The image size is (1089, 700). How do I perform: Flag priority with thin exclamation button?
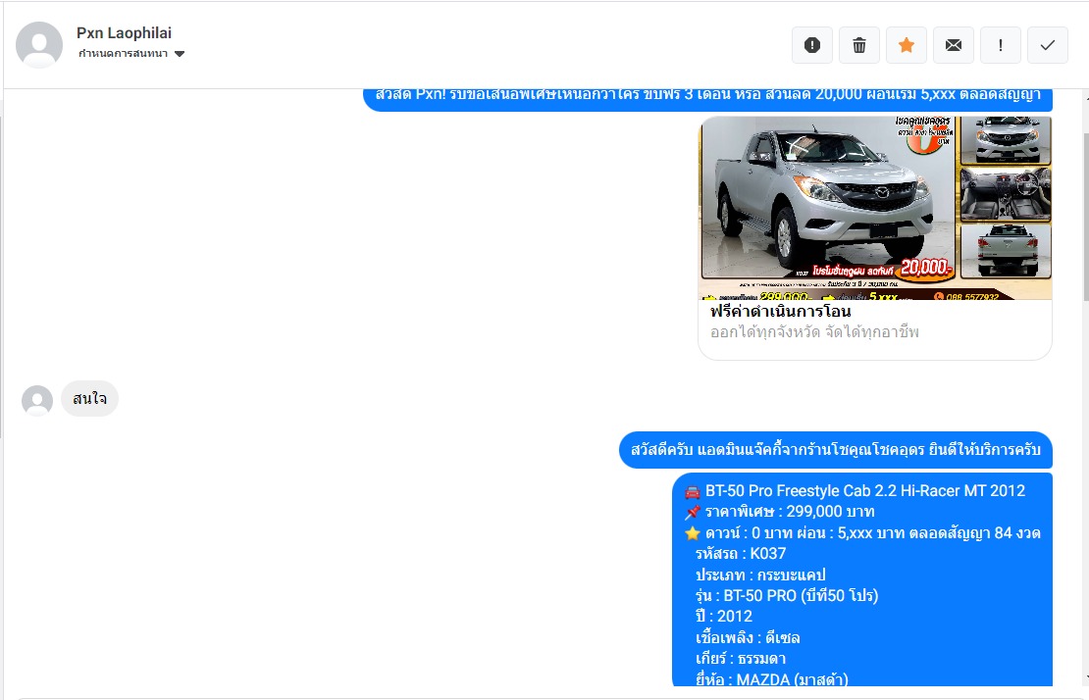click(1000, 45)
